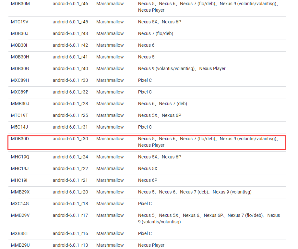Select build ID MHC19Q

[20, 157]
